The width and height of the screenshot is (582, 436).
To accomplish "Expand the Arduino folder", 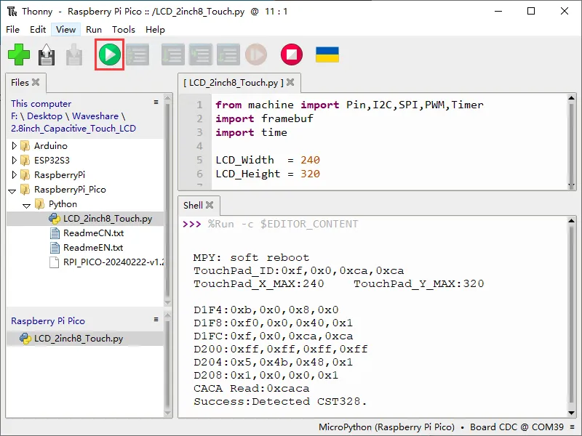I will coord(14,146).
